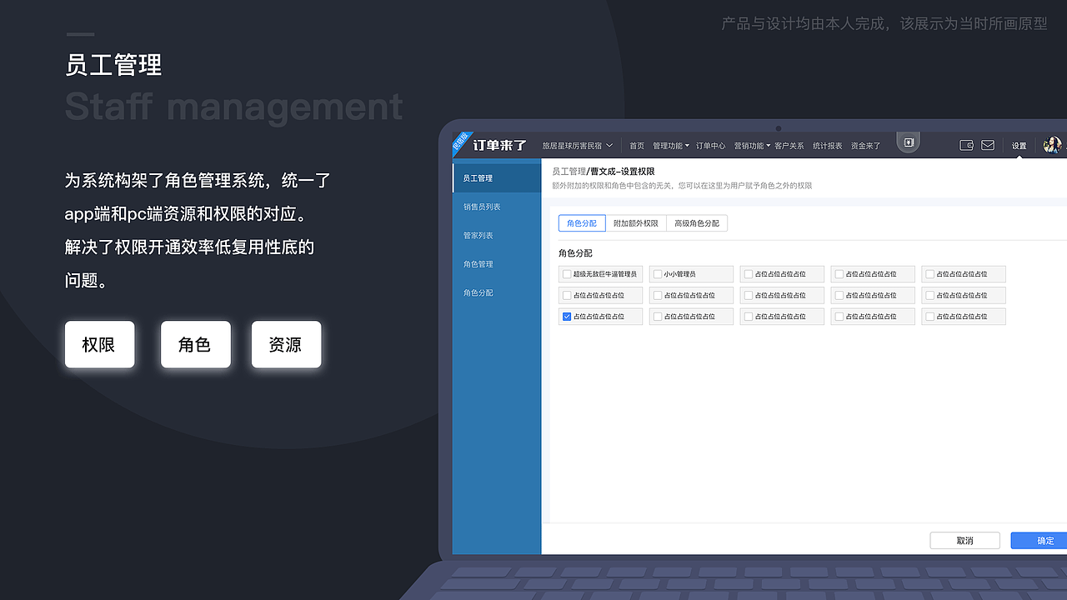
Task: Click the 角色分配 section heading
Action: (575, 253)
